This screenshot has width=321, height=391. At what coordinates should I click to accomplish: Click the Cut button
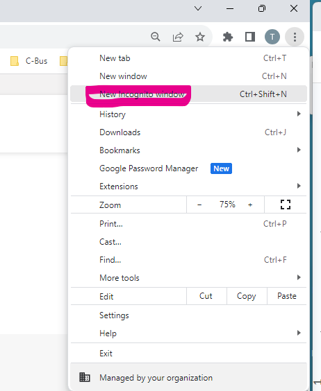coord(206,296)
